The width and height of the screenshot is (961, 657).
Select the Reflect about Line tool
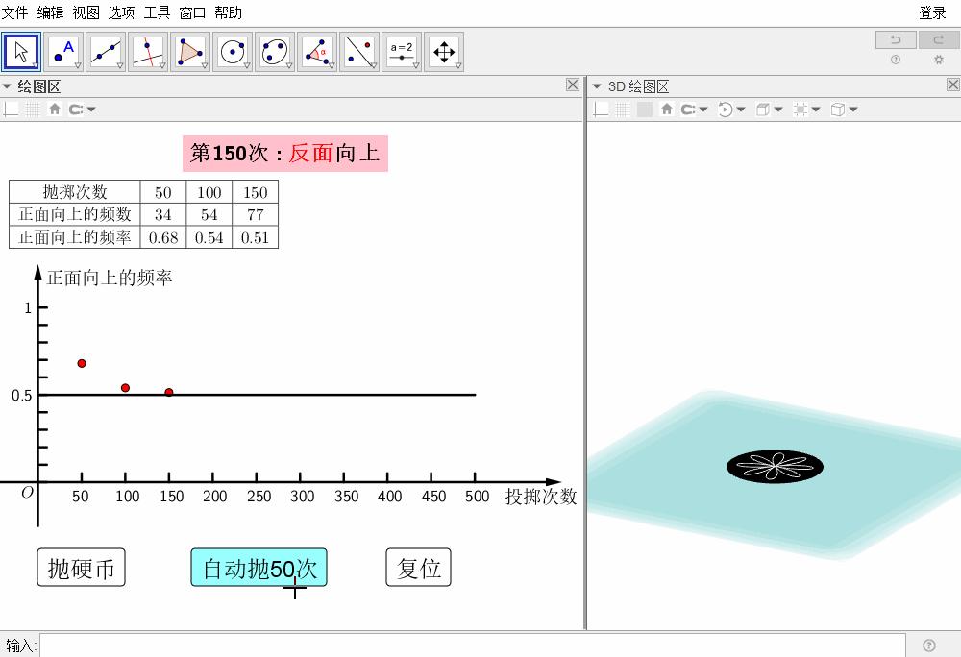359,52
